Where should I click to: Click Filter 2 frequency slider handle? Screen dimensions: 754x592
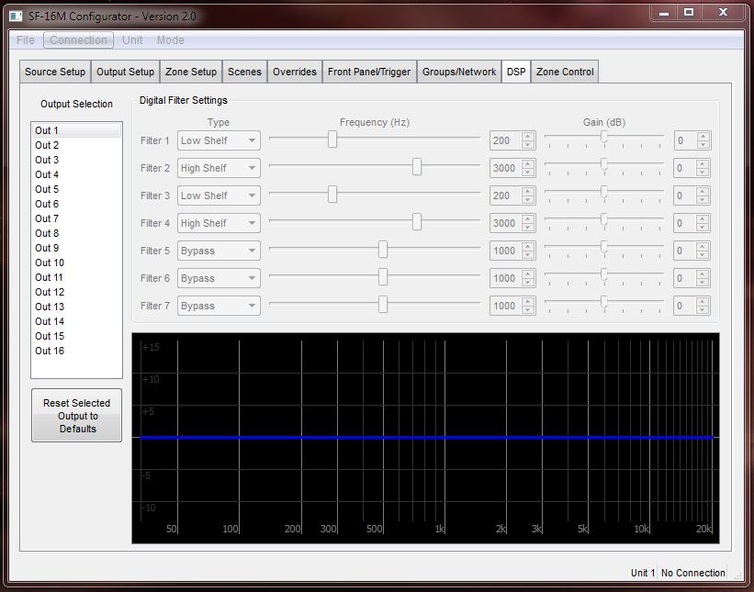[417, 167]
